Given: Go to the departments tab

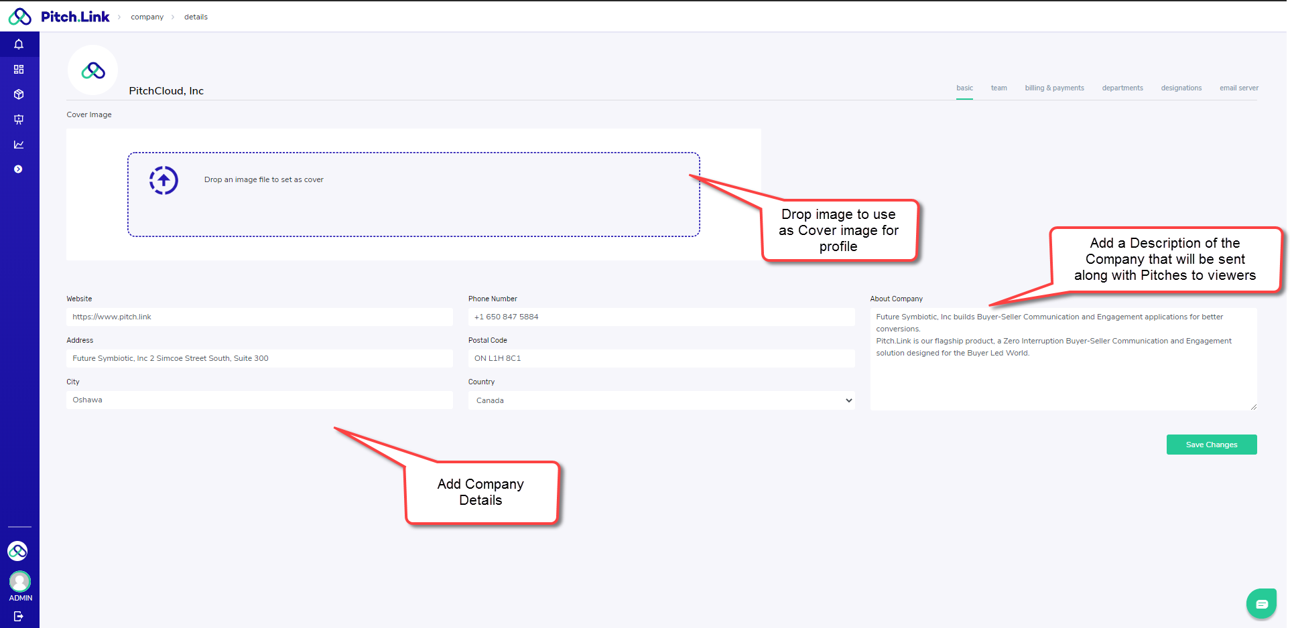Looking at the screenshot, I should (x=1122, y=88).
